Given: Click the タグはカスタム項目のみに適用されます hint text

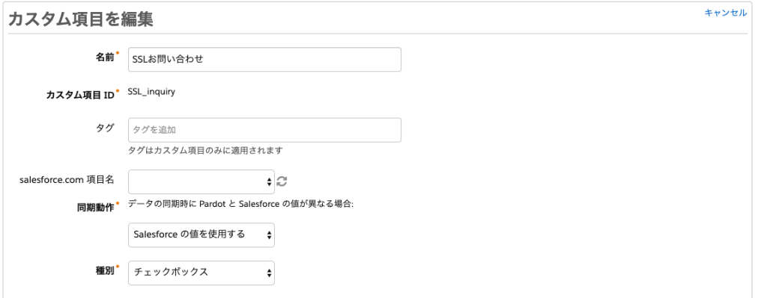Looking at the screenshot, I should (205, 150).
